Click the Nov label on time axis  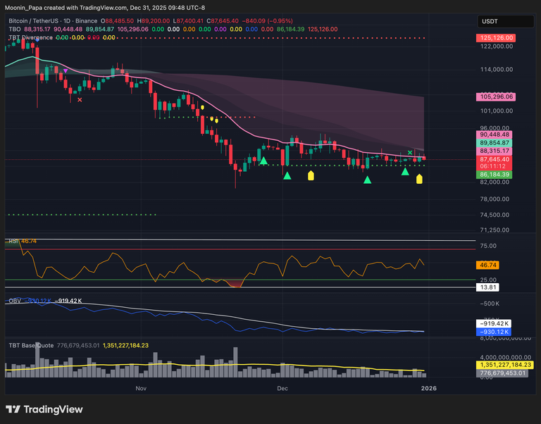[x=140, y=388]
